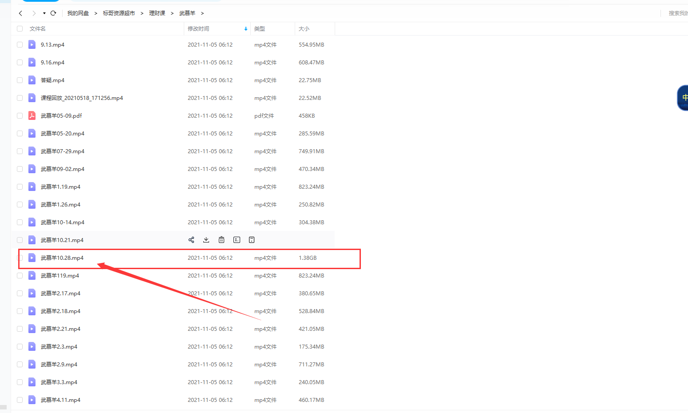Screen dimensions: 688x413
Task: Click the search box at top right
Action: point(677,13)
